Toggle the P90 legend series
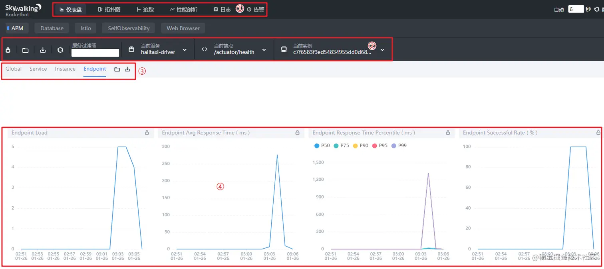 pyautogui.click(x=360, y=146)
